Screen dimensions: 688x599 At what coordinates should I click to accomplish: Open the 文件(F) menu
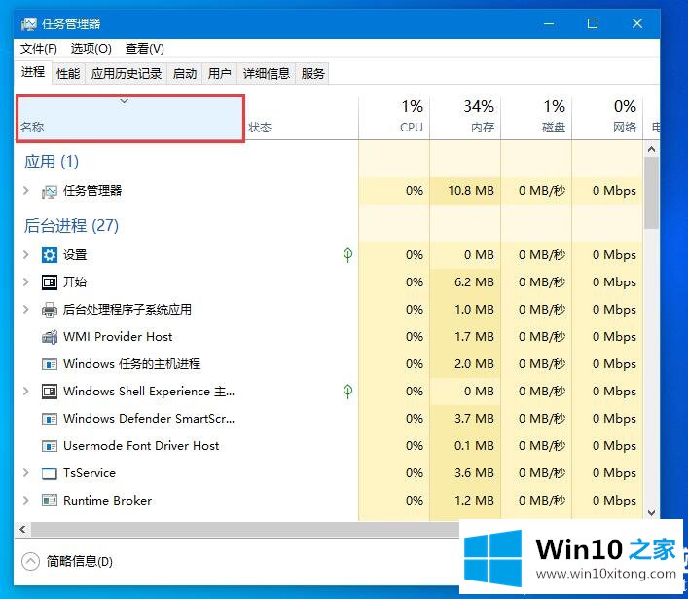[39, 49]
